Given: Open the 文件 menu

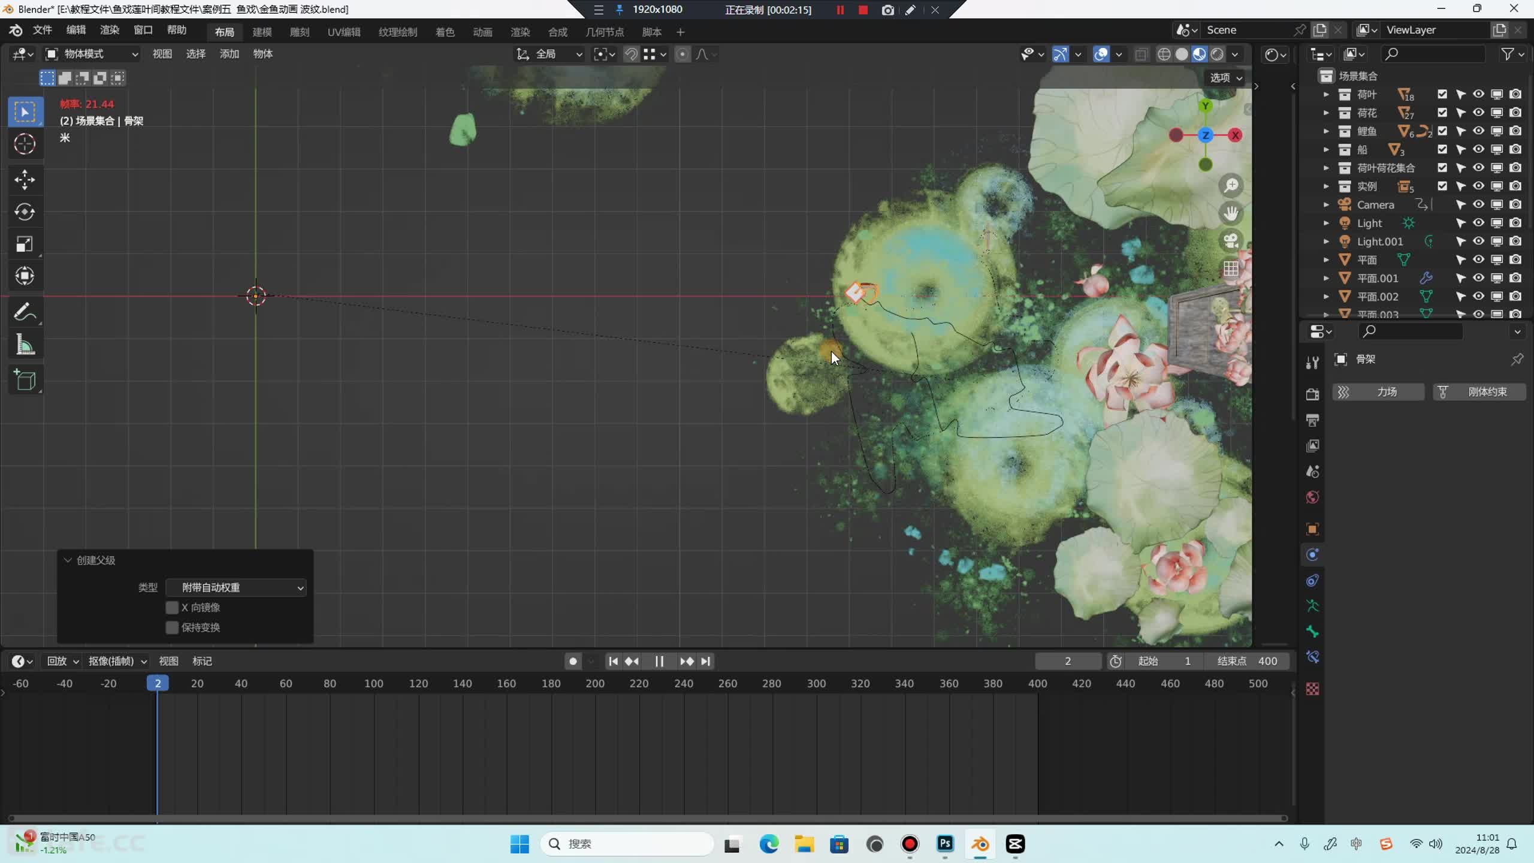Looking at the screenshot, I should click(x=43, y=30).
